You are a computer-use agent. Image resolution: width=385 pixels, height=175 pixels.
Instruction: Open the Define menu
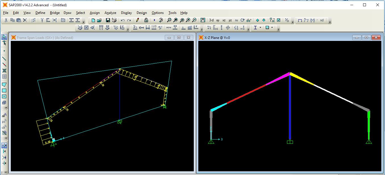coord(40,13)
